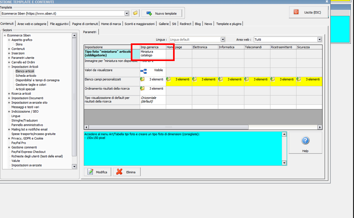The image size is (354, 218).
Task: Select Lingue in the sections tree
Action: (x=16, y=116)
